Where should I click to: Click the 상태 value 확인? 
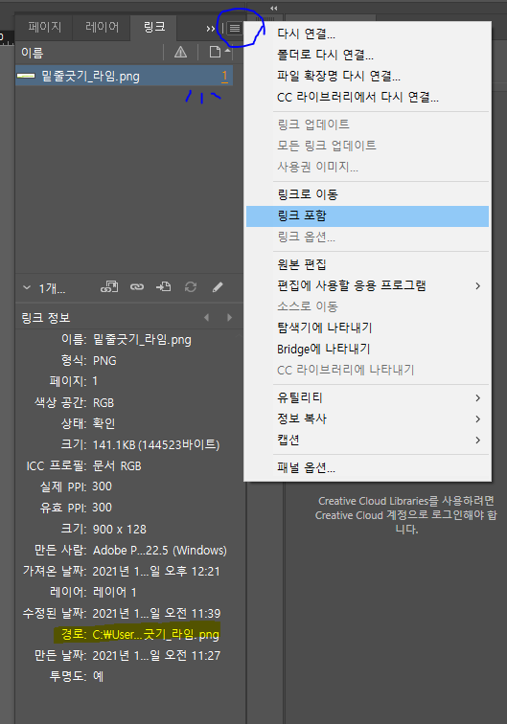(104, 423)
